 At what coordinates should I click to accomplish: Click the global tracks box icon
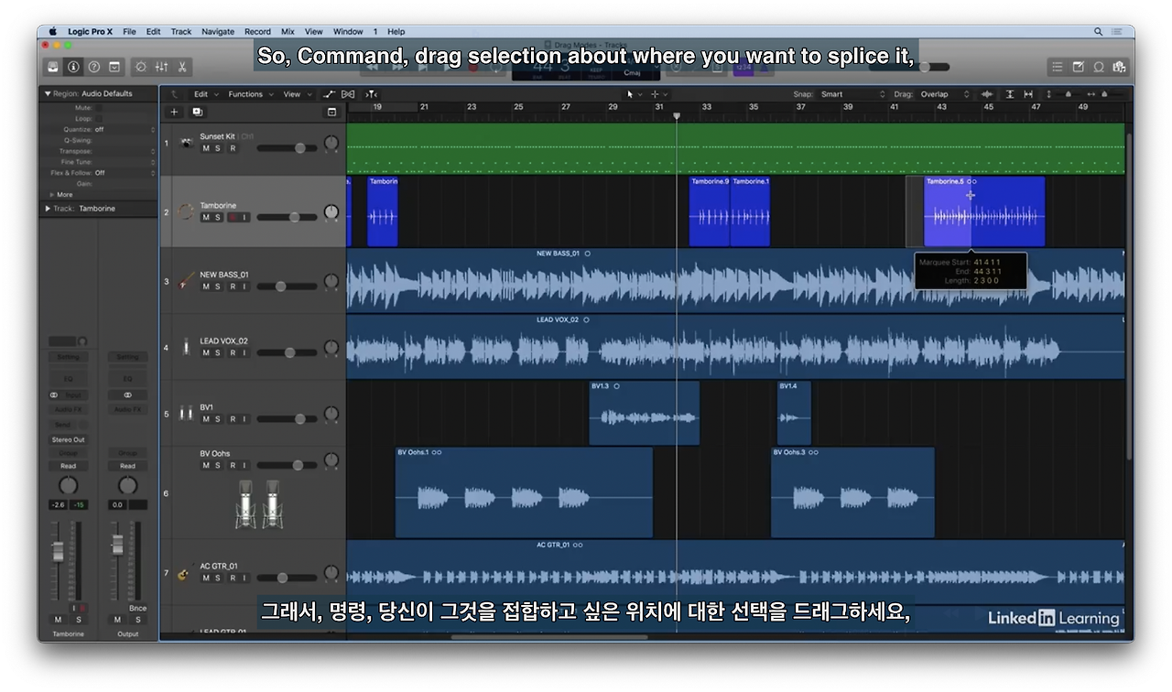point(331,112)
